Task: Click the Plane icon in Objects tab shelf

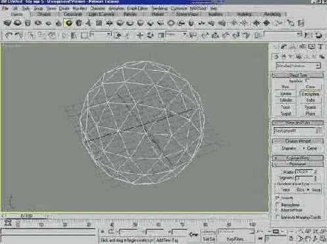Action: [x=99, y=23]
